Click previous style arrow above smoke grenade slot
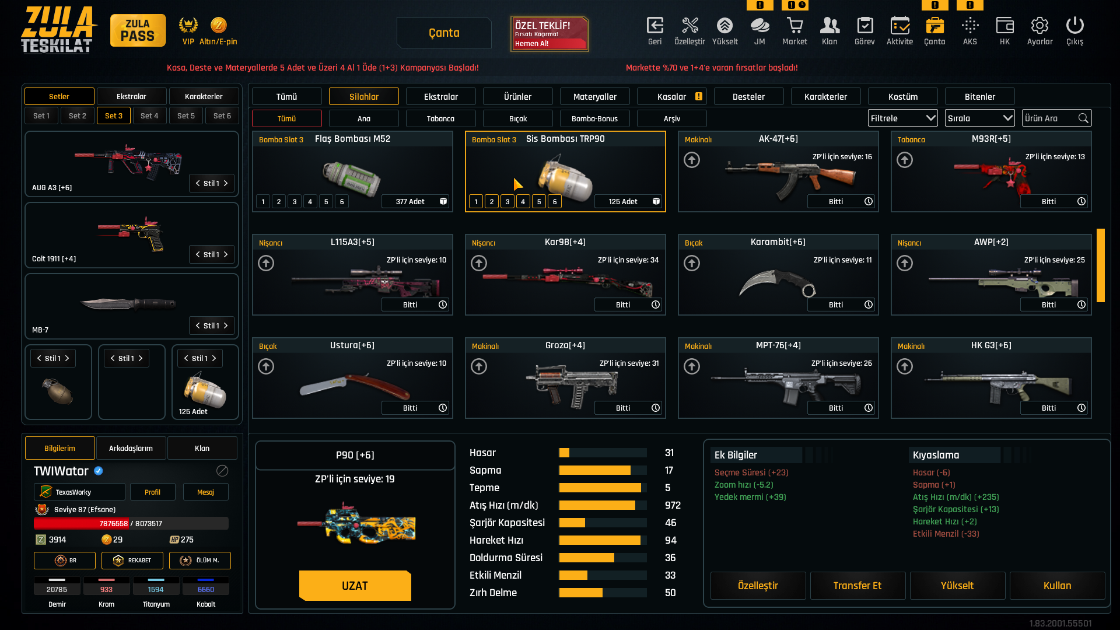Image resolution: width=1120 pixels, height=630 pixels. pyautogui.click(x=186, y=358)
